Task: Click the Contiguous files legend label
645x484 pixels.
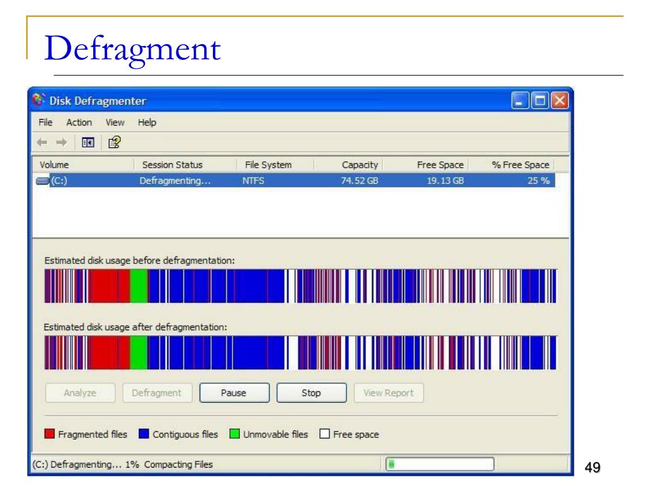Action: pyautogui.click(x=185, y=434)
